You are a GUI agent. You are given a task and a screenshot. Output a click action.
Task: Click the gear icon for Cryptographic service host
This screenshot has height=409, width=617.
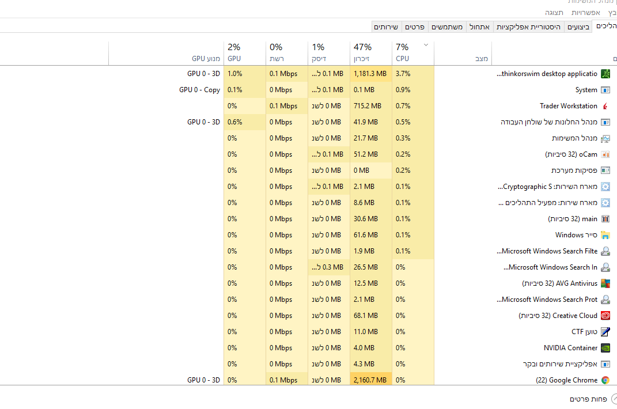point(605,187)
